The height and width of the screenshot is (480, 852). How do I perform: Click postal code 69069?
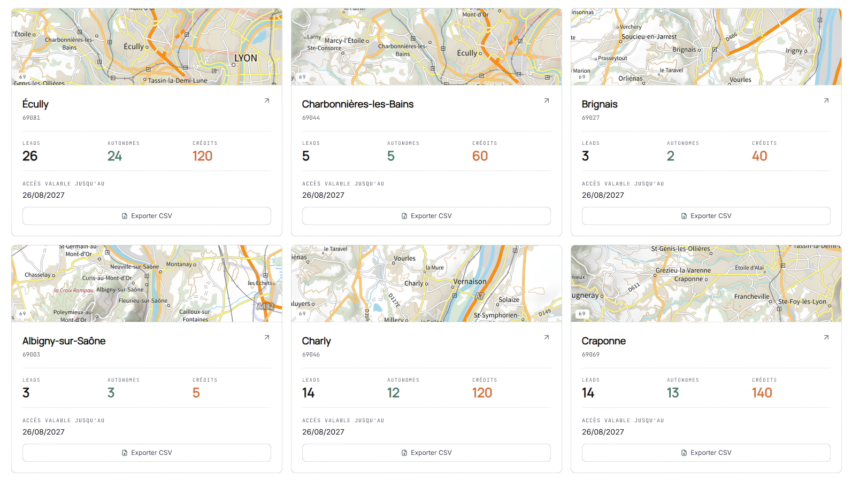click(x=591, y=354)
